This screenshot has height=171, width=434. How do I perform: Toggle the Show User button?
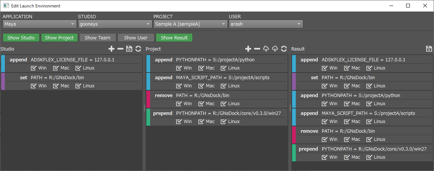pyautogui.click(x=136, y=38)
